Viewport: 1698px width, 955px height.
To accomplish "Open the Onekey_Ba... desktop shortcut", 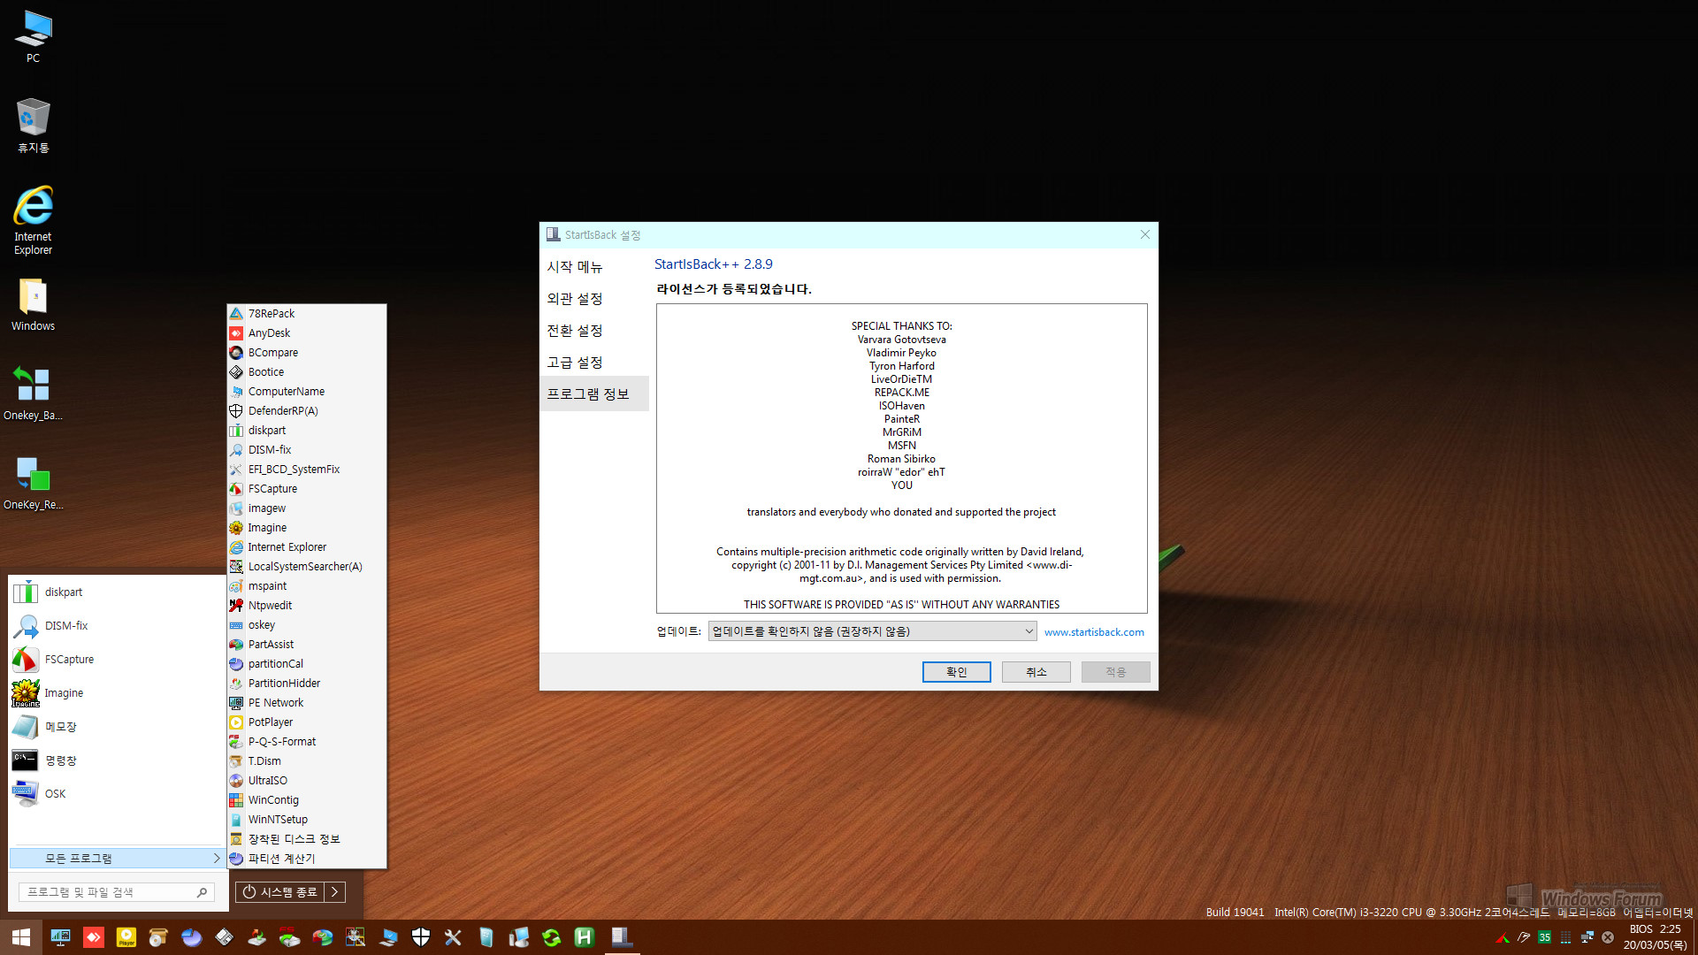I will pos(33,393).
